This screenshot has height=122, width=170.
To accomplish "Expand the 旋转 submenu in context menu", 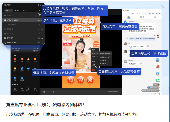I will pyautogui.click(x=95, y=53).
